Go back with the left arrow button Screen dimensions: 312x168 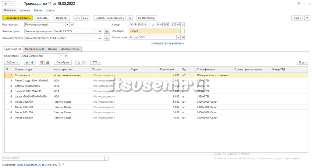pyautogui.click(x=6, y=4)
